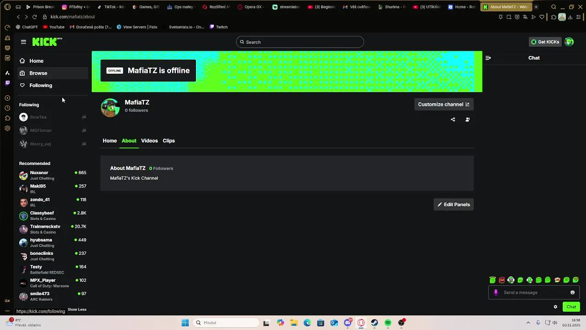Open recommended channel smile473
Image resolution: width=586 pixels, height=330 pixels.
click(x=53, y=296)
